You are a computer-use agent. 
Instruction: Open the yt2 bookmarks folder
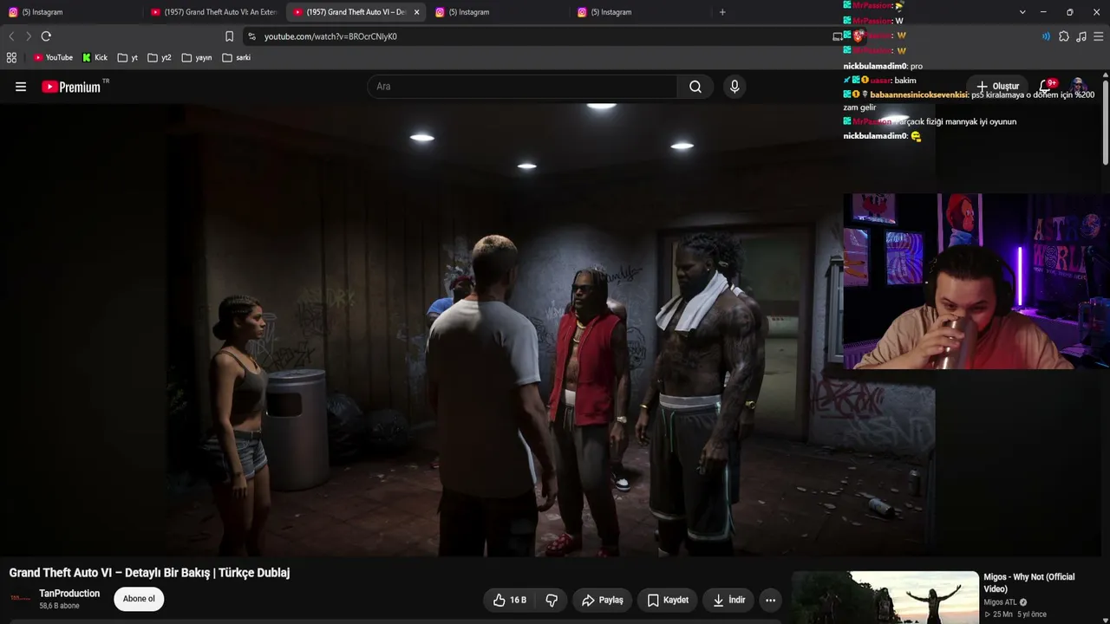[x=160, y=58]
